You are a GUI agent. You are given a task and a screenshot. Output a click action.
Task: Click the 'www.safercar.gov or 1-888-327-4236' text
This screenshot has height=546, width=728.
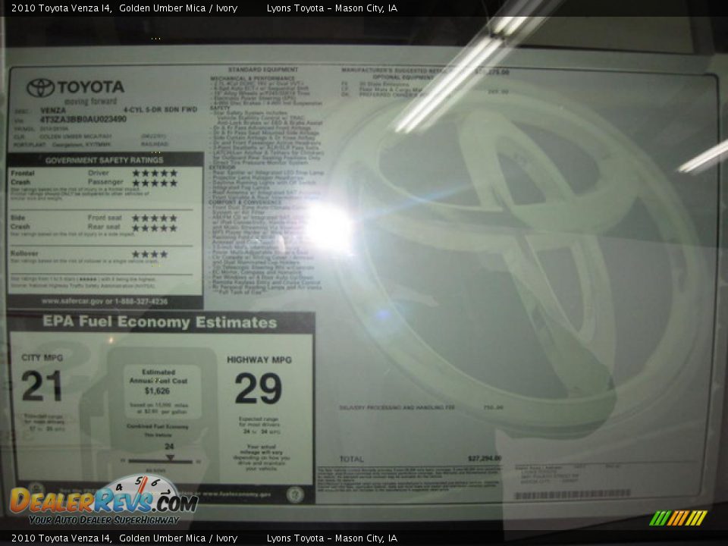(x=105, y=301)
